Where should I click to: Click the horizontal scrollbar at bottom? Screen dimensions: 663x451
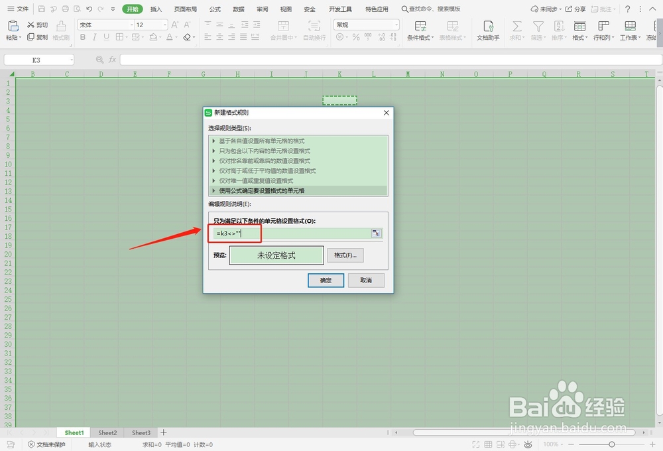[x=524, y=432]
